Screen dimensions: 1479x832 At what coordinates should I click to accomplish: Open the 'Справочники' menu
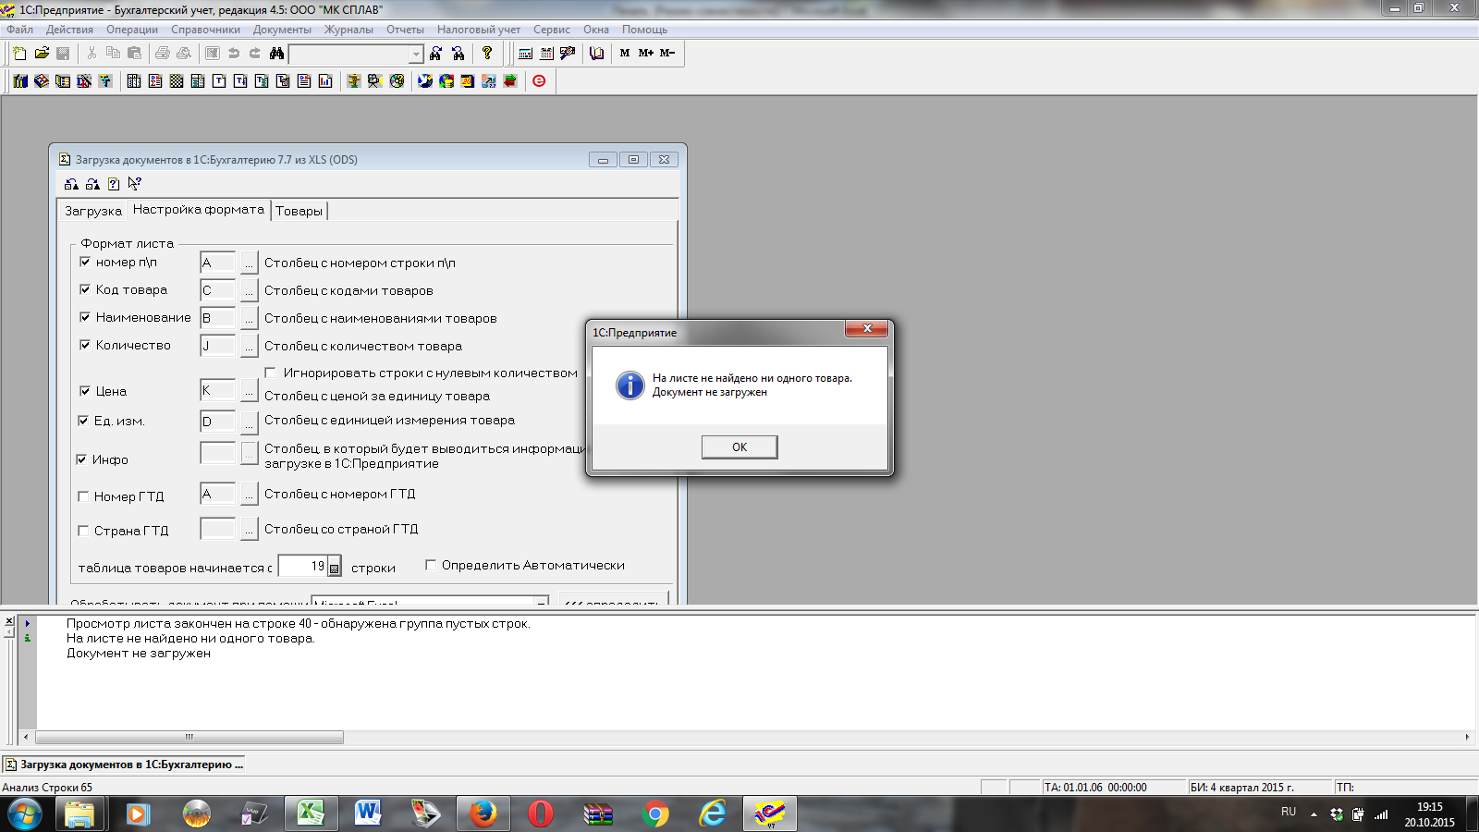click(x=205, y=30)
